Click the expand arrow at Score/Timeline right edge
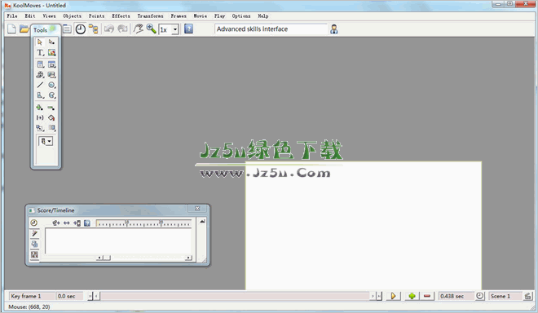538x313 pixels. point(202,222)
